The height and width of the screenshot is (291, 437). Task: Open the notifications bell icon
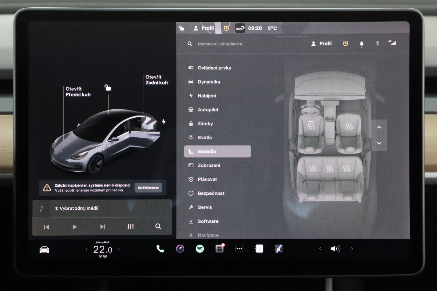[x=361, y=44]
